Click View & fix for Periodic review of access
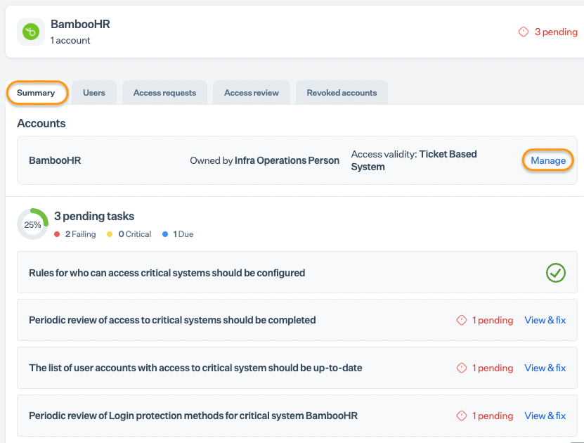This screenshot has height=443, width=584. coord(545,320)
